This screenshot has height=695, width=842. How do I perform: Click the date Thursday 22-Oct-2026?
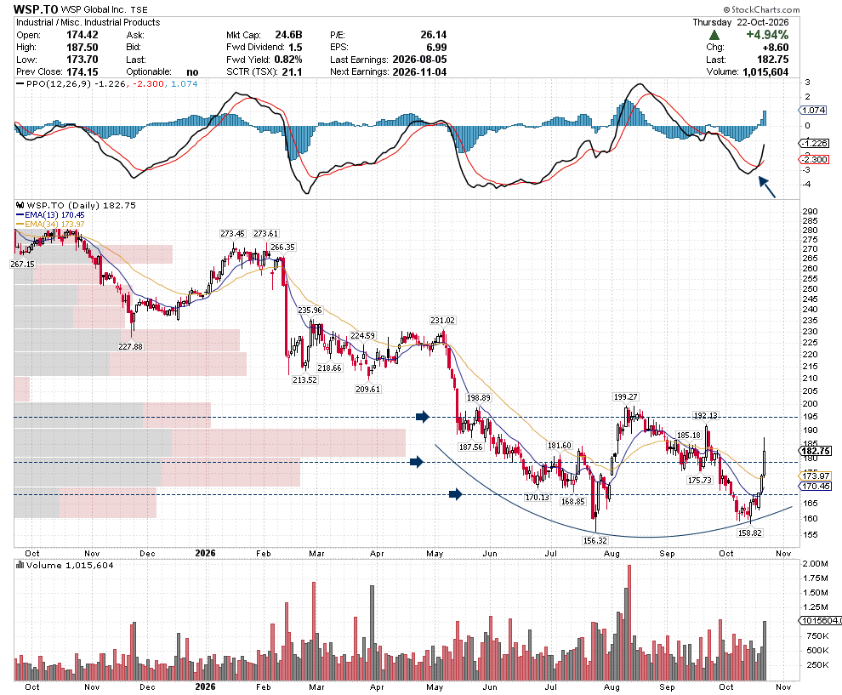point(741,23)
